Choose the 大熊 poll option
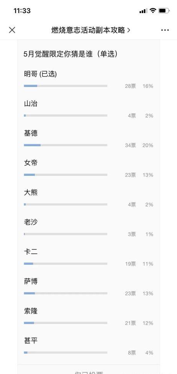177x374 pixels. click(x=88, y=198)
